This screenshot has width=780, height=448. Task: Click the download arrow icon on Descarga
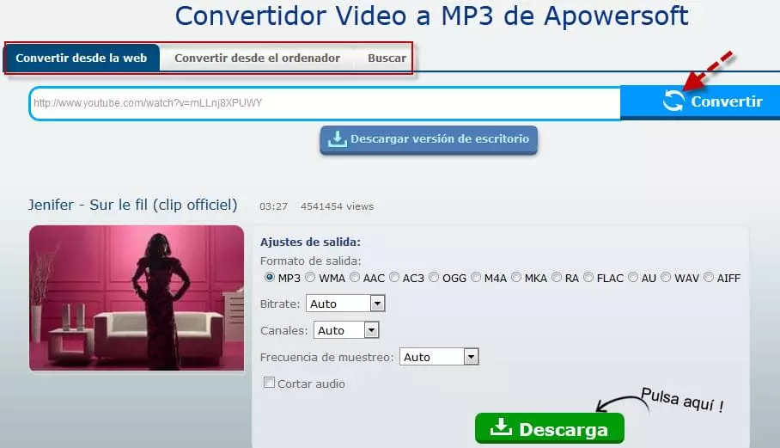(501, 428)
